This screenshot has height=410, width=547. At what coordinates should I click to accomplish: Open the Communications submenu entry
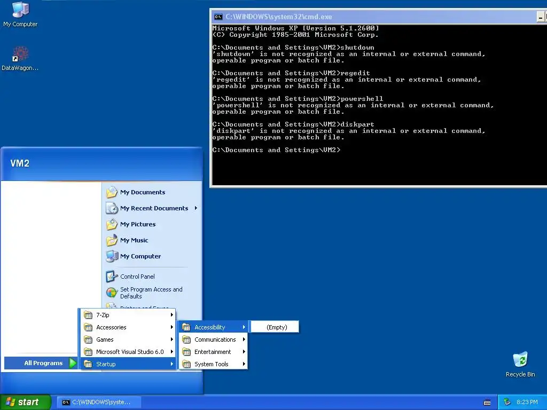click(x=213, y=340)
